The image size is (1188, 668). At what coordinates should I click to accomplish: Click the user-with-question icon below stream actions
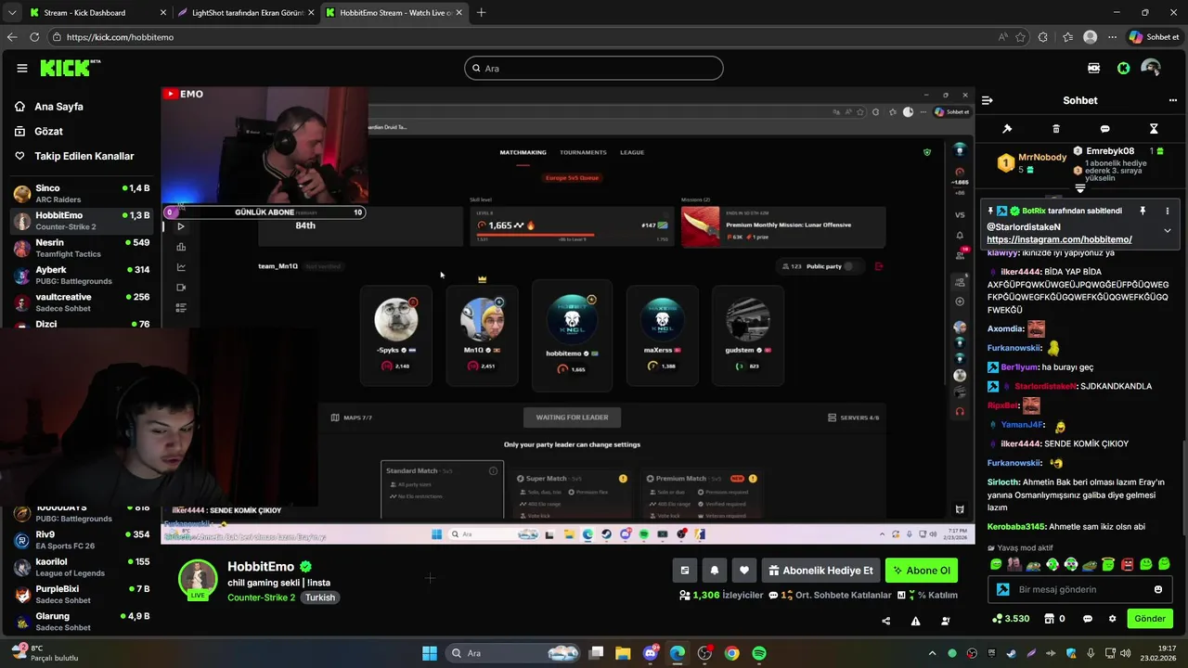point(946,621)
